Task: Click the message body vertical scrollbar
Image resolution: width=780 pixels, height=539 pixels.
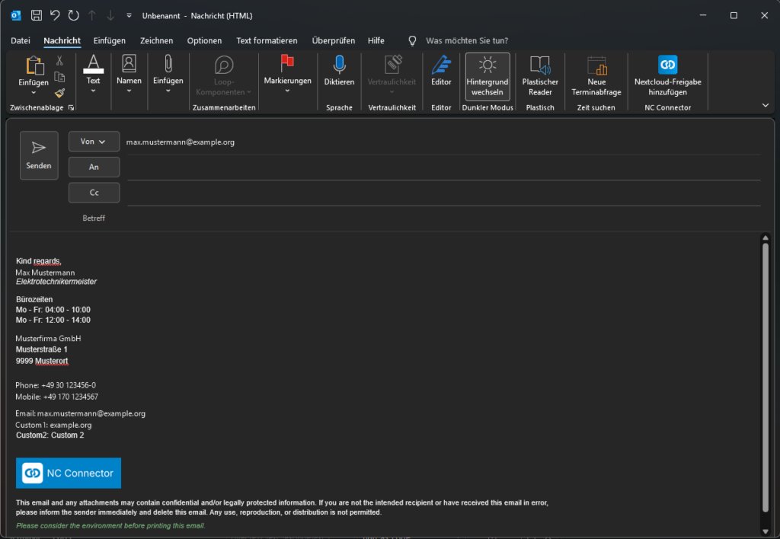Action: 766,377
